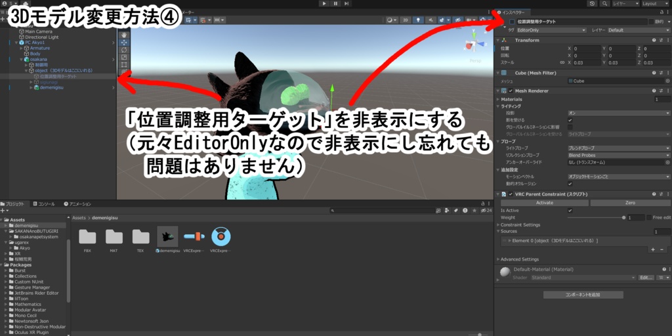Viewport: 672px width, 336px height.
Task: Click the コンポーネントを追加 button
Action: 583,295
